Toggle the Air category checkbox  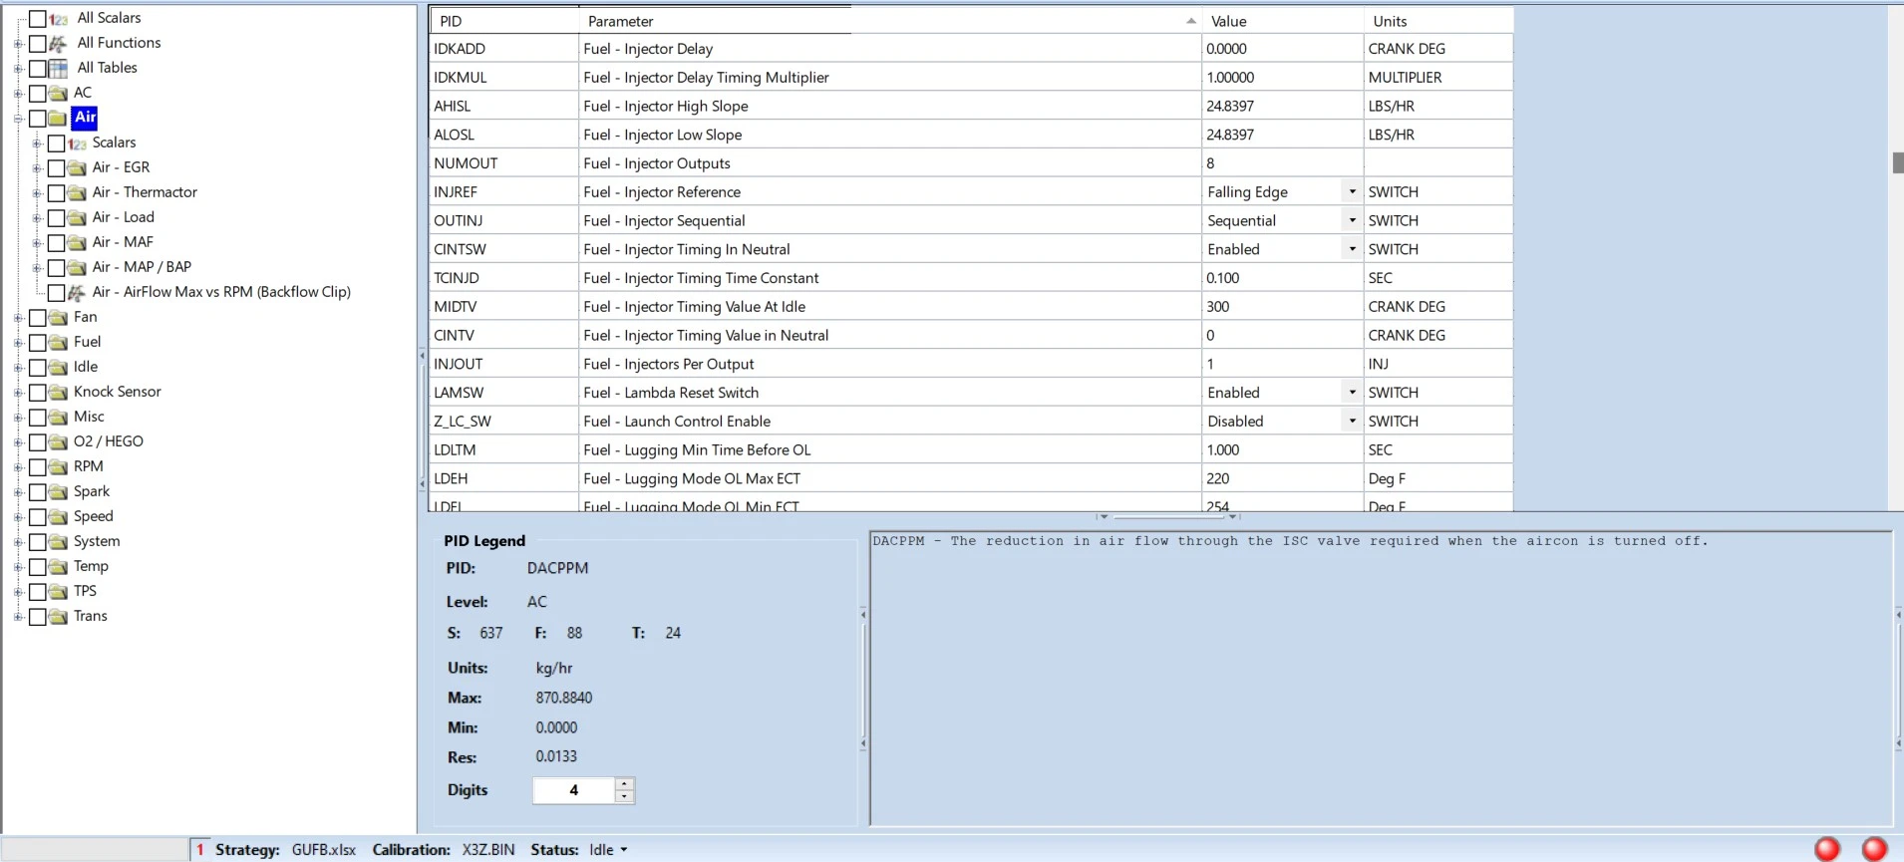point(38,119)
